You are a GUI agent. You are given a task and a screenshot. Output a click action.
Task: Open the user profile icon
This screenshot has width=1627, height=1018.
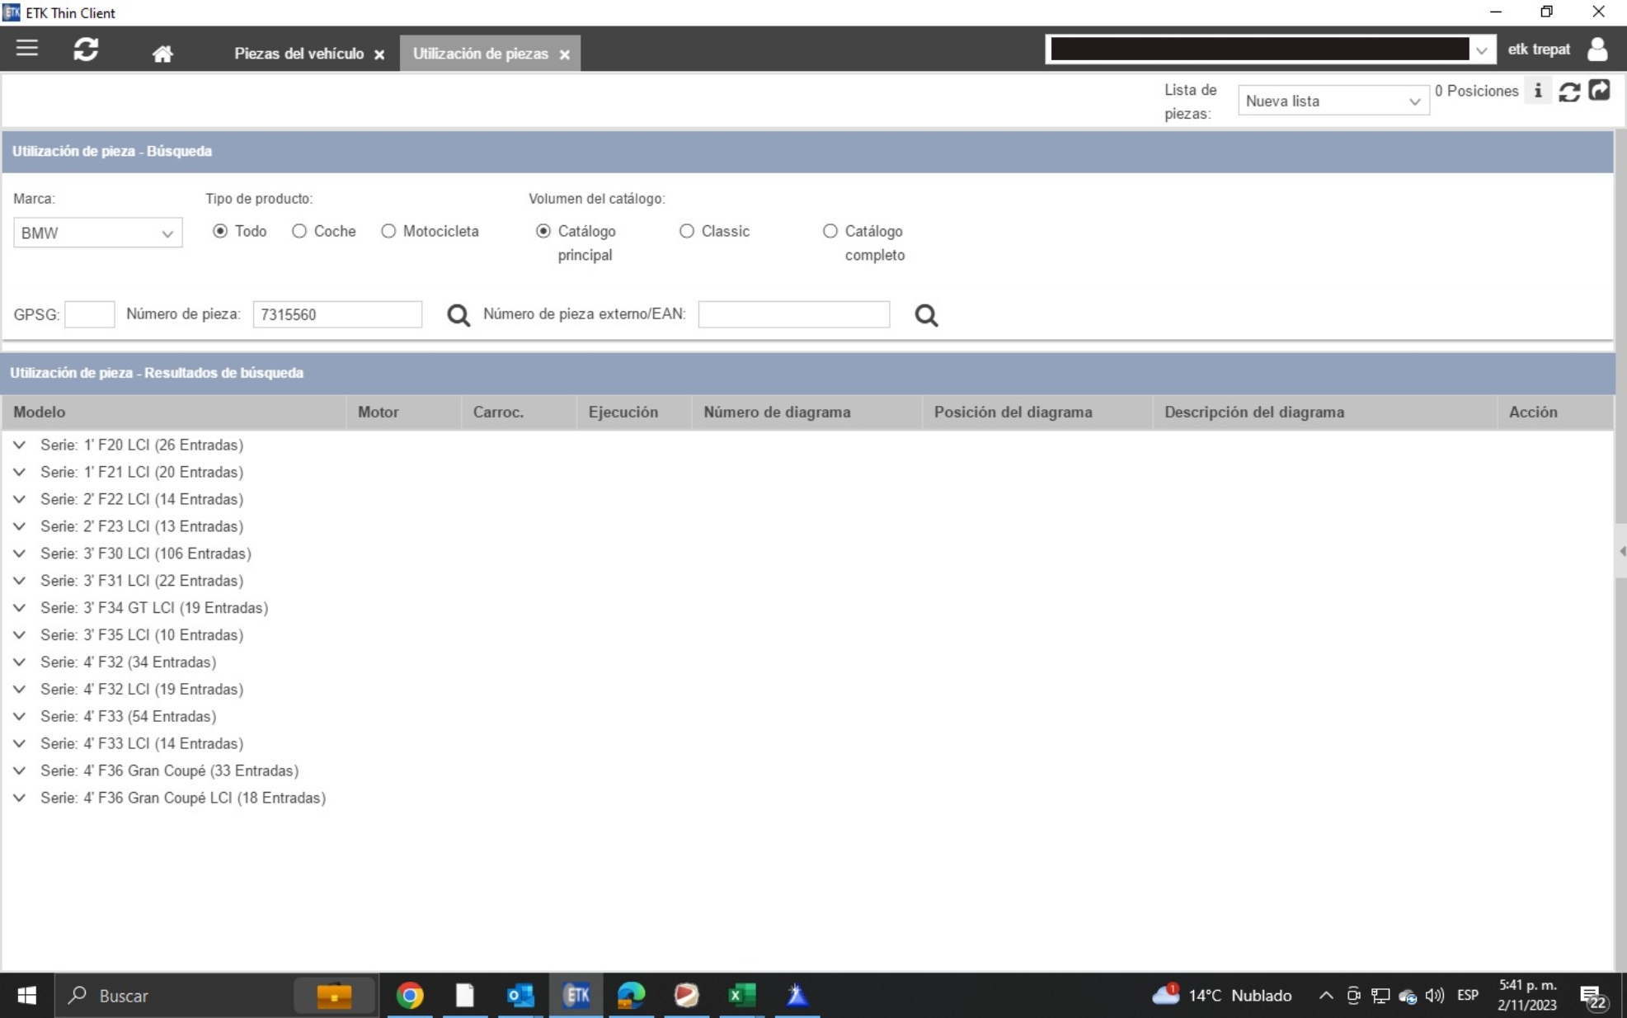pyautogui.click(x=1597, y=49)
